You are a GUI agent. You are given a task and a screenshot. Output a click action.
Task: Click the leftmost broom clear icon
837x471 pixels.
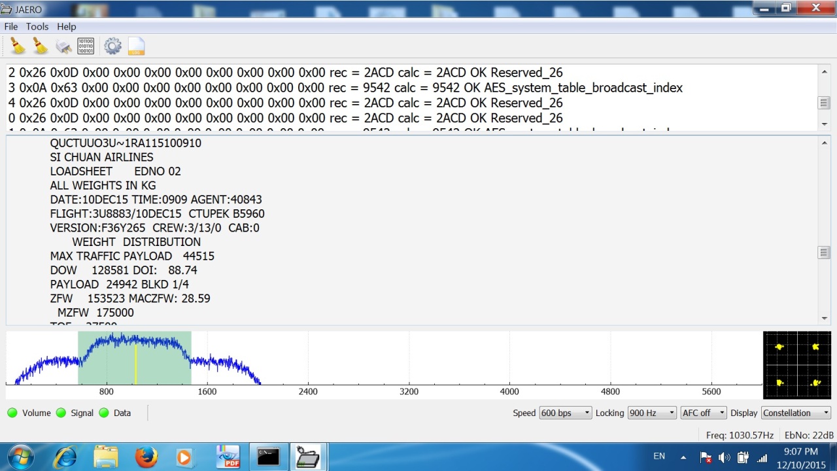click(x=18, y=46)
